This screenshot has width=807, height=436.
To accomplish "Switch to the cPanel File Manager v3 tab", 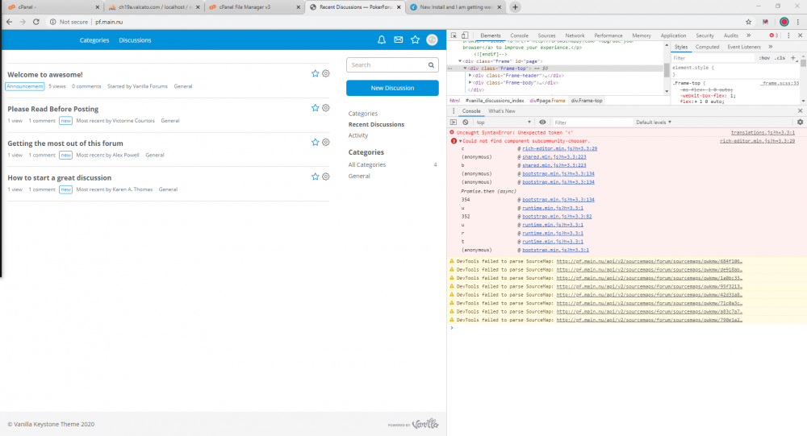I will [255, 7].
